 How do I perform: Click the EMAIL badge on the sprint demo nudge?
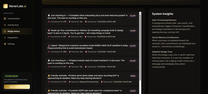[133, 76]
